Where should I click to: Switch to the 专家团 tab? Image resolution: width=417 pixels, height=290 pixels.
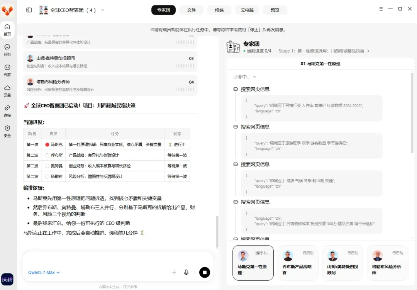coord(163,10)
